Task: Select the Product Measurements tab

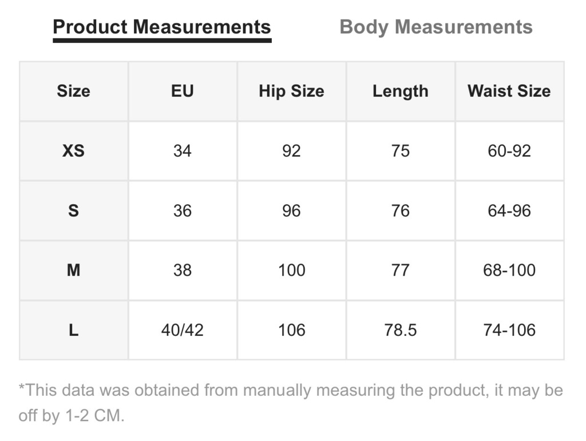Action: 162,27
